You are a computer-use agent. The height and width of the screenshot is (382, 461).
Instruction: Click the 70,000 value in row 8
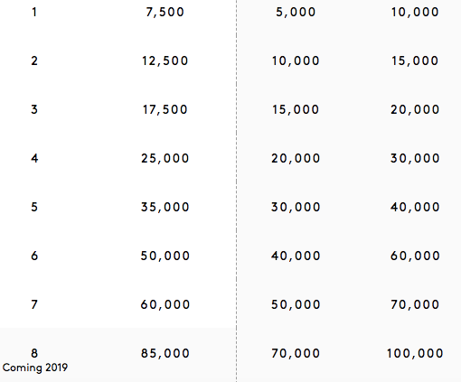click(x=296, y=354)
